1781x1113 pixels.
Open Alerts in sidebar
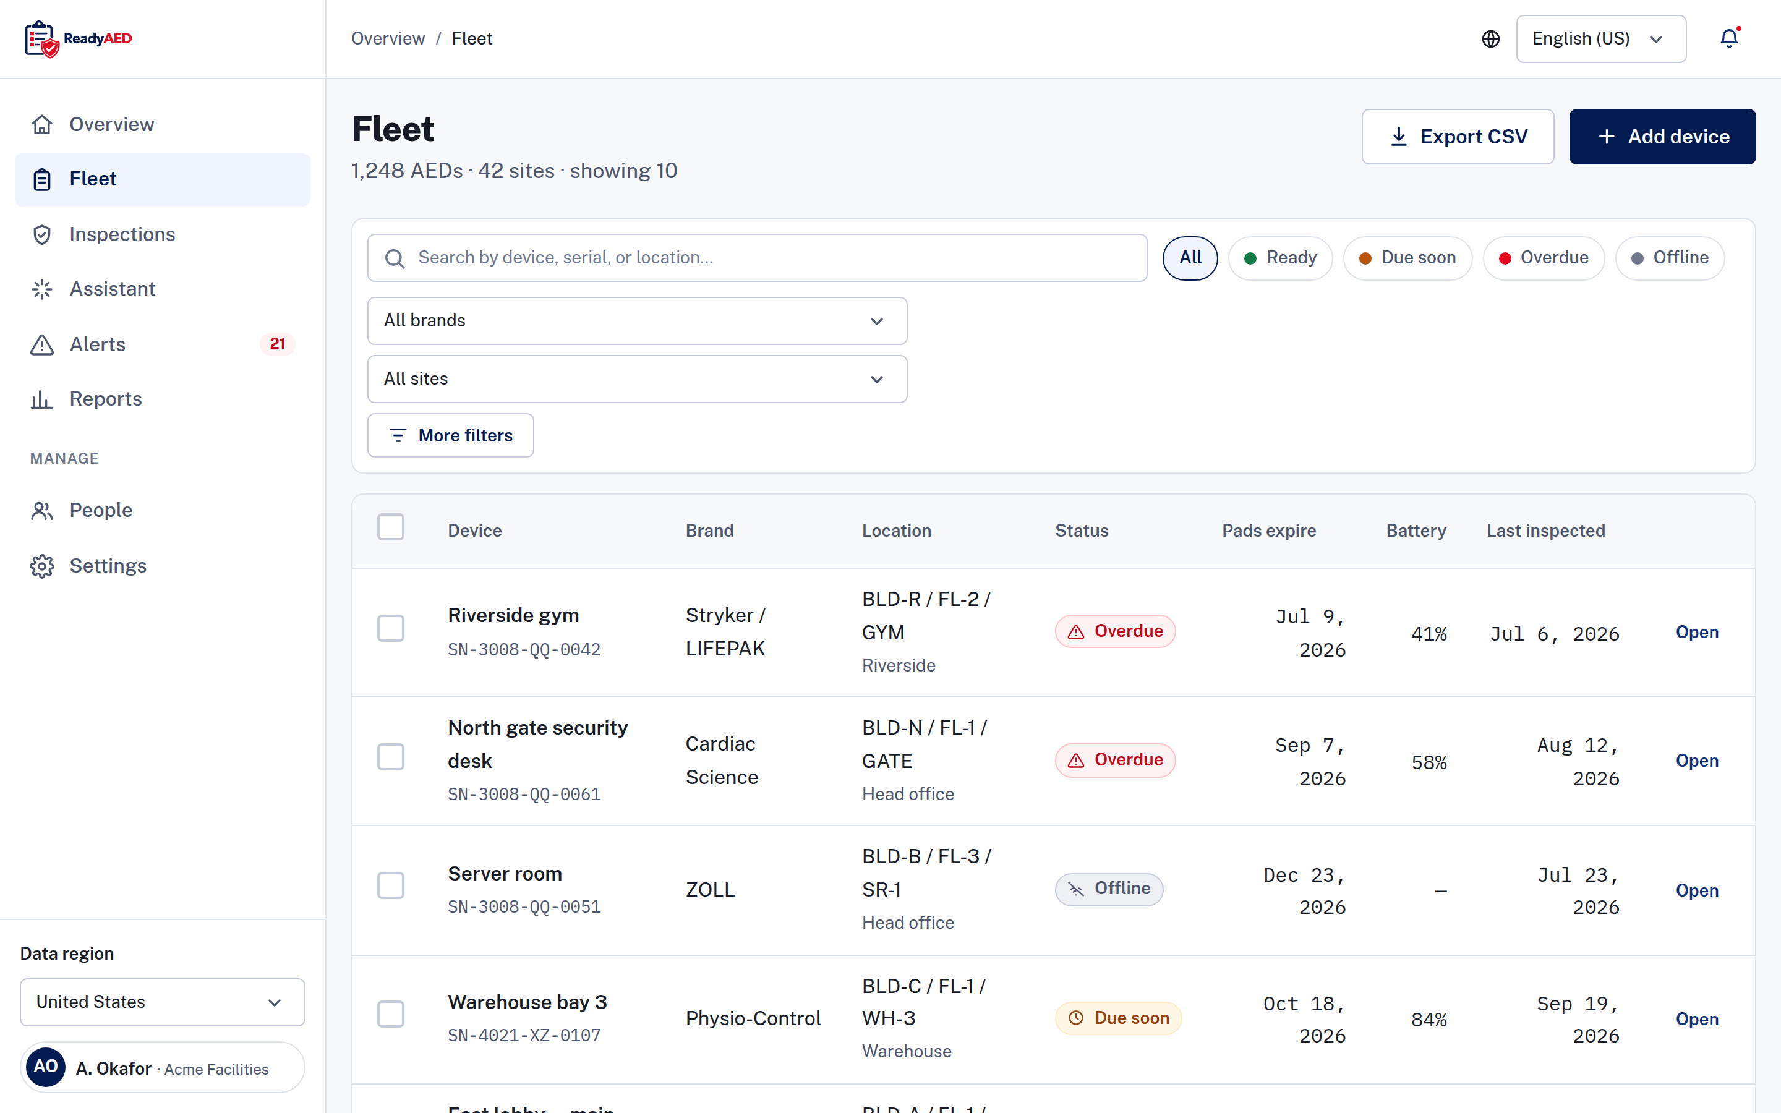point(162,344)
